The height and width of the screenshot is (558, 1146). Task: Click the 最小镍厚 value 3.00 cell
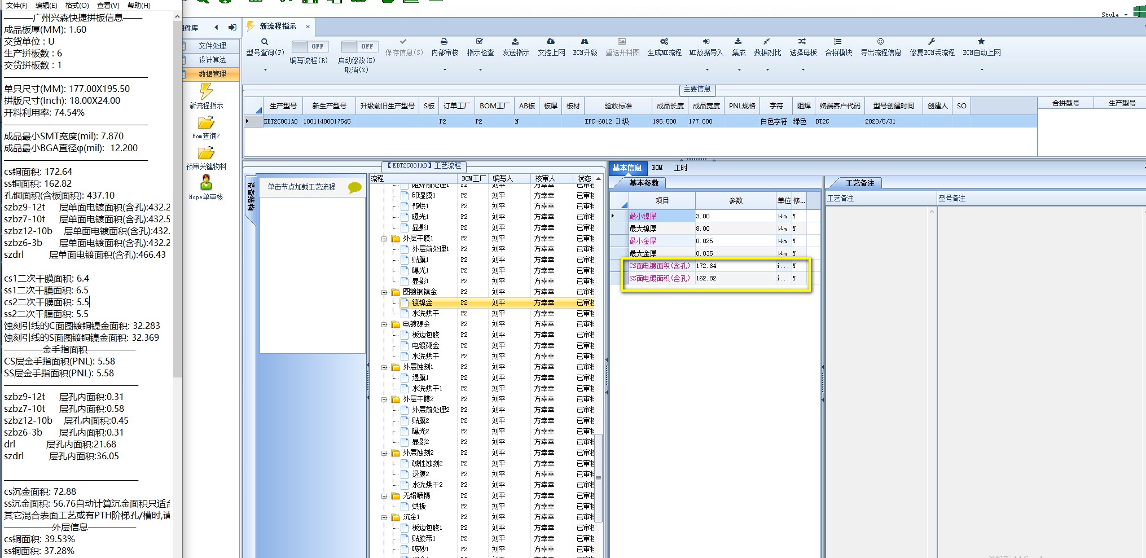pos(735,216)
